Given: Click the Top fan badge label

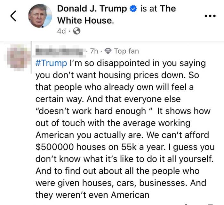Looking at the screenshot, I should coord(126,51).
